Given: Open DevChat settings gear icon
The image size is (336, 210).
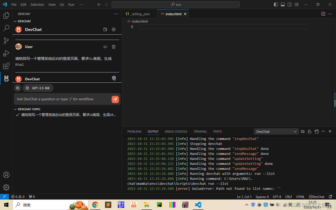Looking at the screenshot, I should coord(114,29).
